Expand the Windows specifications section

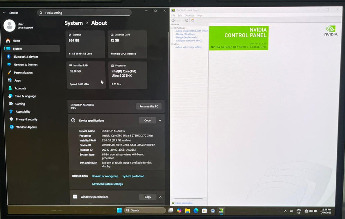160,196
